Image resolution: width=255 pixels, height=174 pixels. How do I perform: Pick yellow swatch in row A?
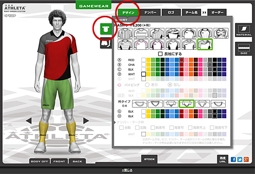click(148, 60)
